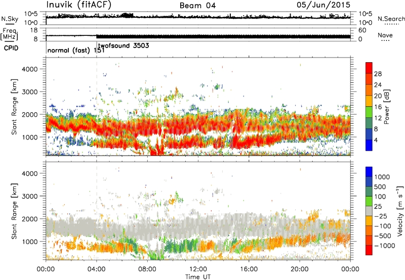This screenshot has width=405, height=280.
Task: Click the power colorbar tick value 16
Action: point(378,107)
